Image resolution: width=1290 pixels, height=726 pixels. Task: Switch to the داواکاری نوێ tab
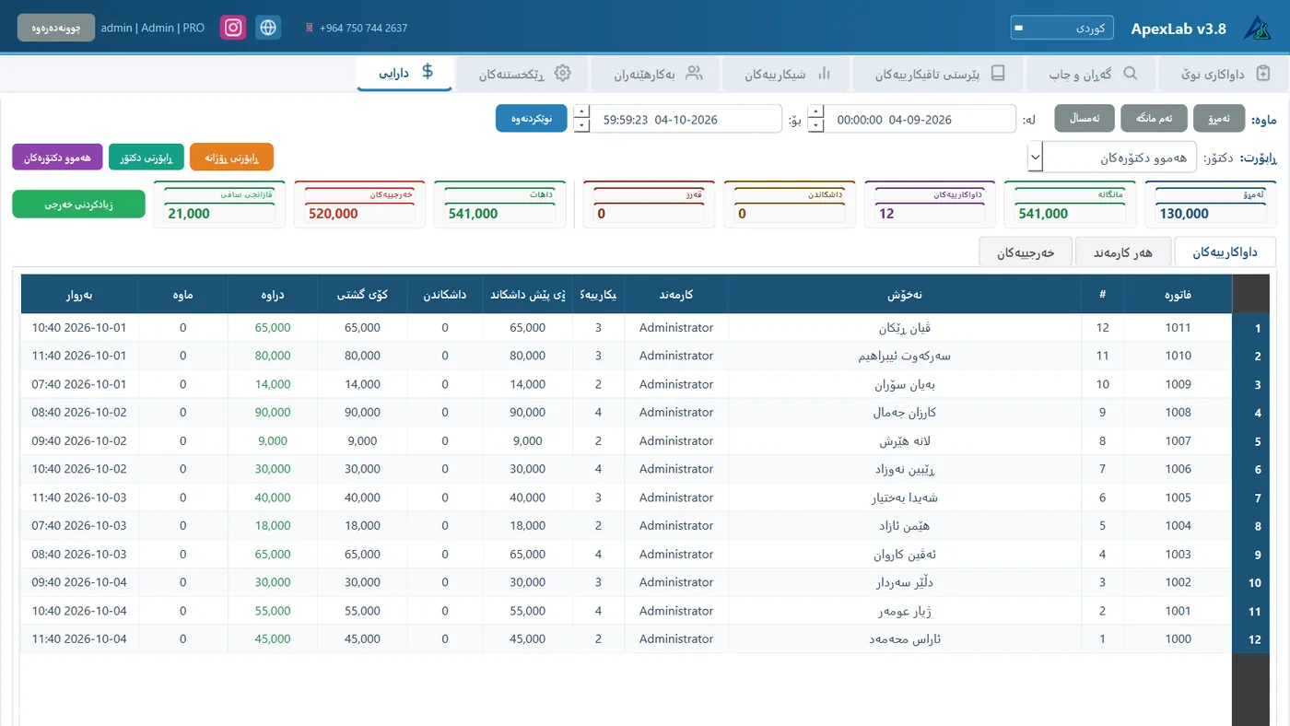pos(1225,75)
